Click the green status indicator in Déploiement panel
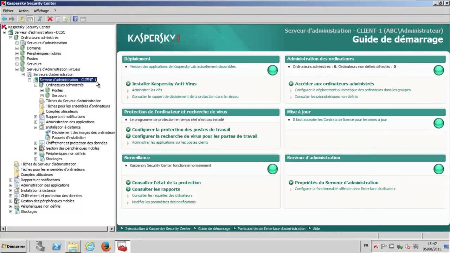The height and width of the screenshot is (253, 450). pyautogui.click(x=272, y=70)
